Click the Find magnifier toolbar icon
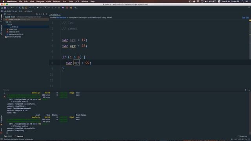This screenshot has height=141, width=251. coord(30,7)
